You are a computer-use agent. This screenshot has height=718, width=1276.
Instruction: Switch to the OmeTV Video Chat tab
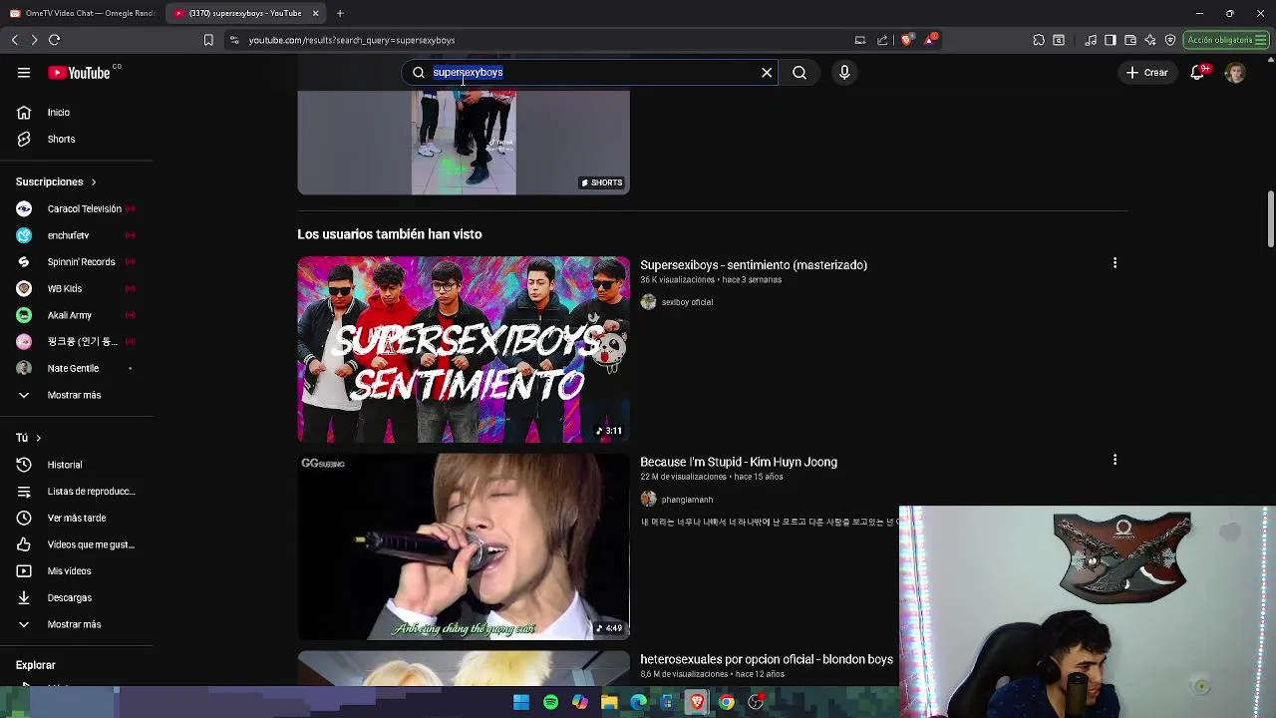[x=82, y=13]
